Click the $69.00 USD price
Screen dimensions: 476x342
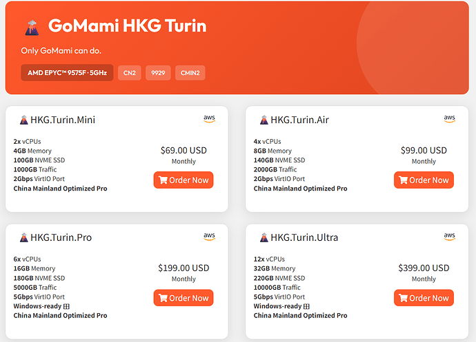tap(184, 150)
